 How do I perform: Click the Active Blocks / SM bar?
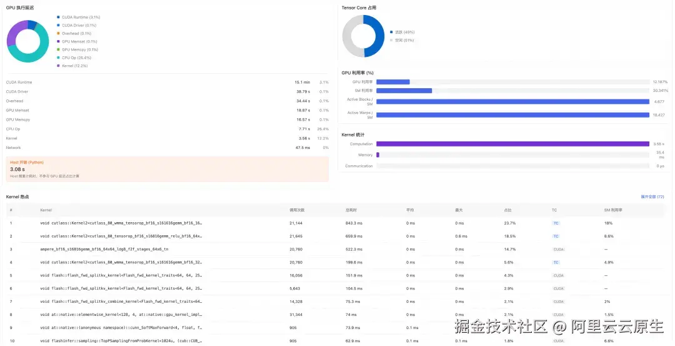[512, 102]
